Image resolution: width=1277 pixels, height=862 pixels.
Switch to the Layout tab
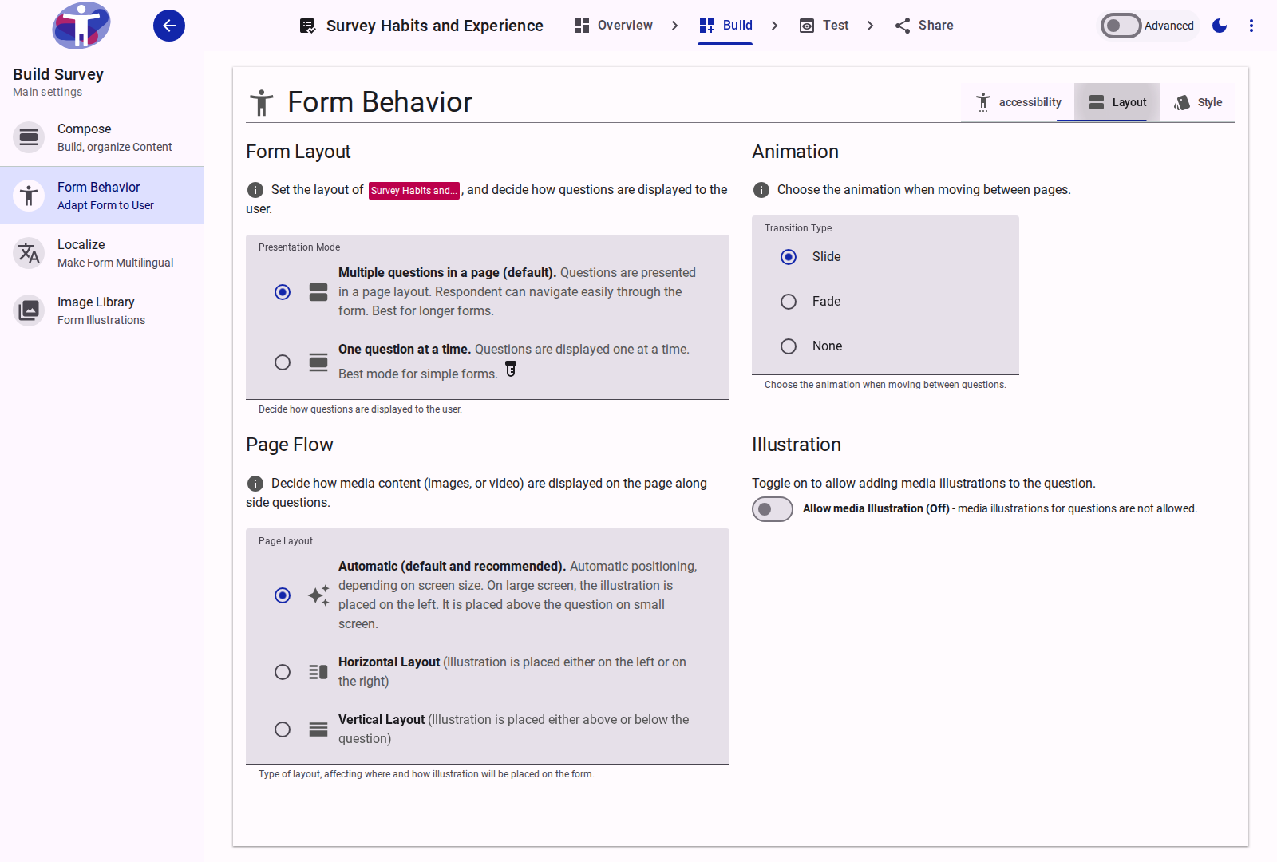1117,102
